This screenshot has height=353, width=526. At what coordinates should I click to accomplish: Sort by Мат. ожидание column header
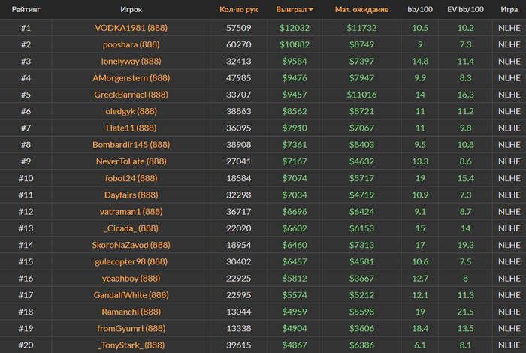361,9
